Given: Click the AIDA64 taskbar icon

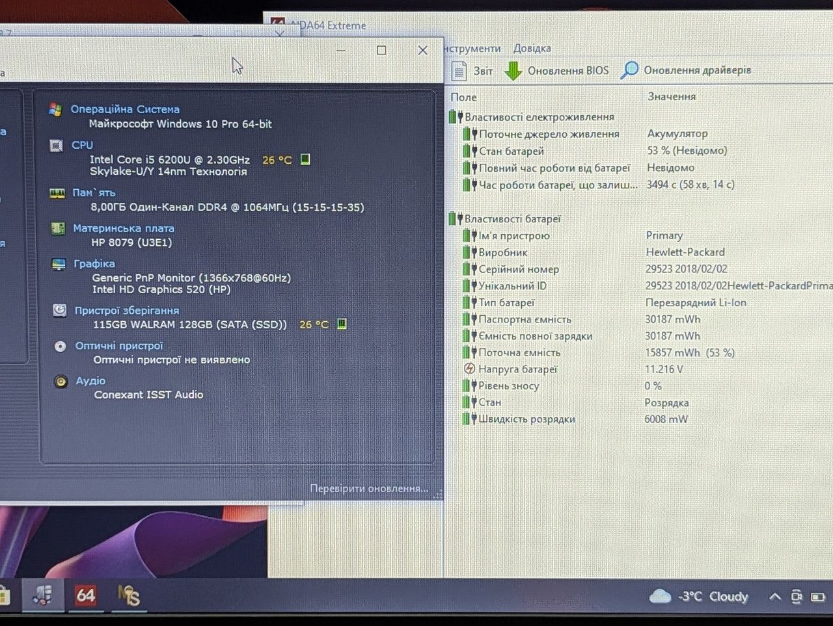Looking at the screenshot, I should tap(85, 595).
